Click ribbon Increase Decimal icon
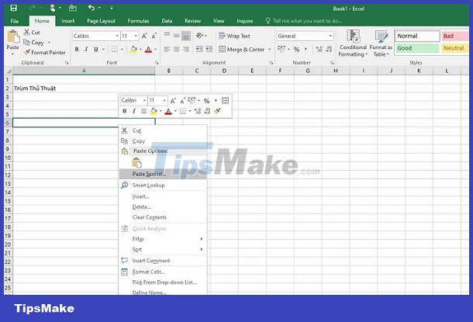The image size is (473, 322). [x=319, y=49]
